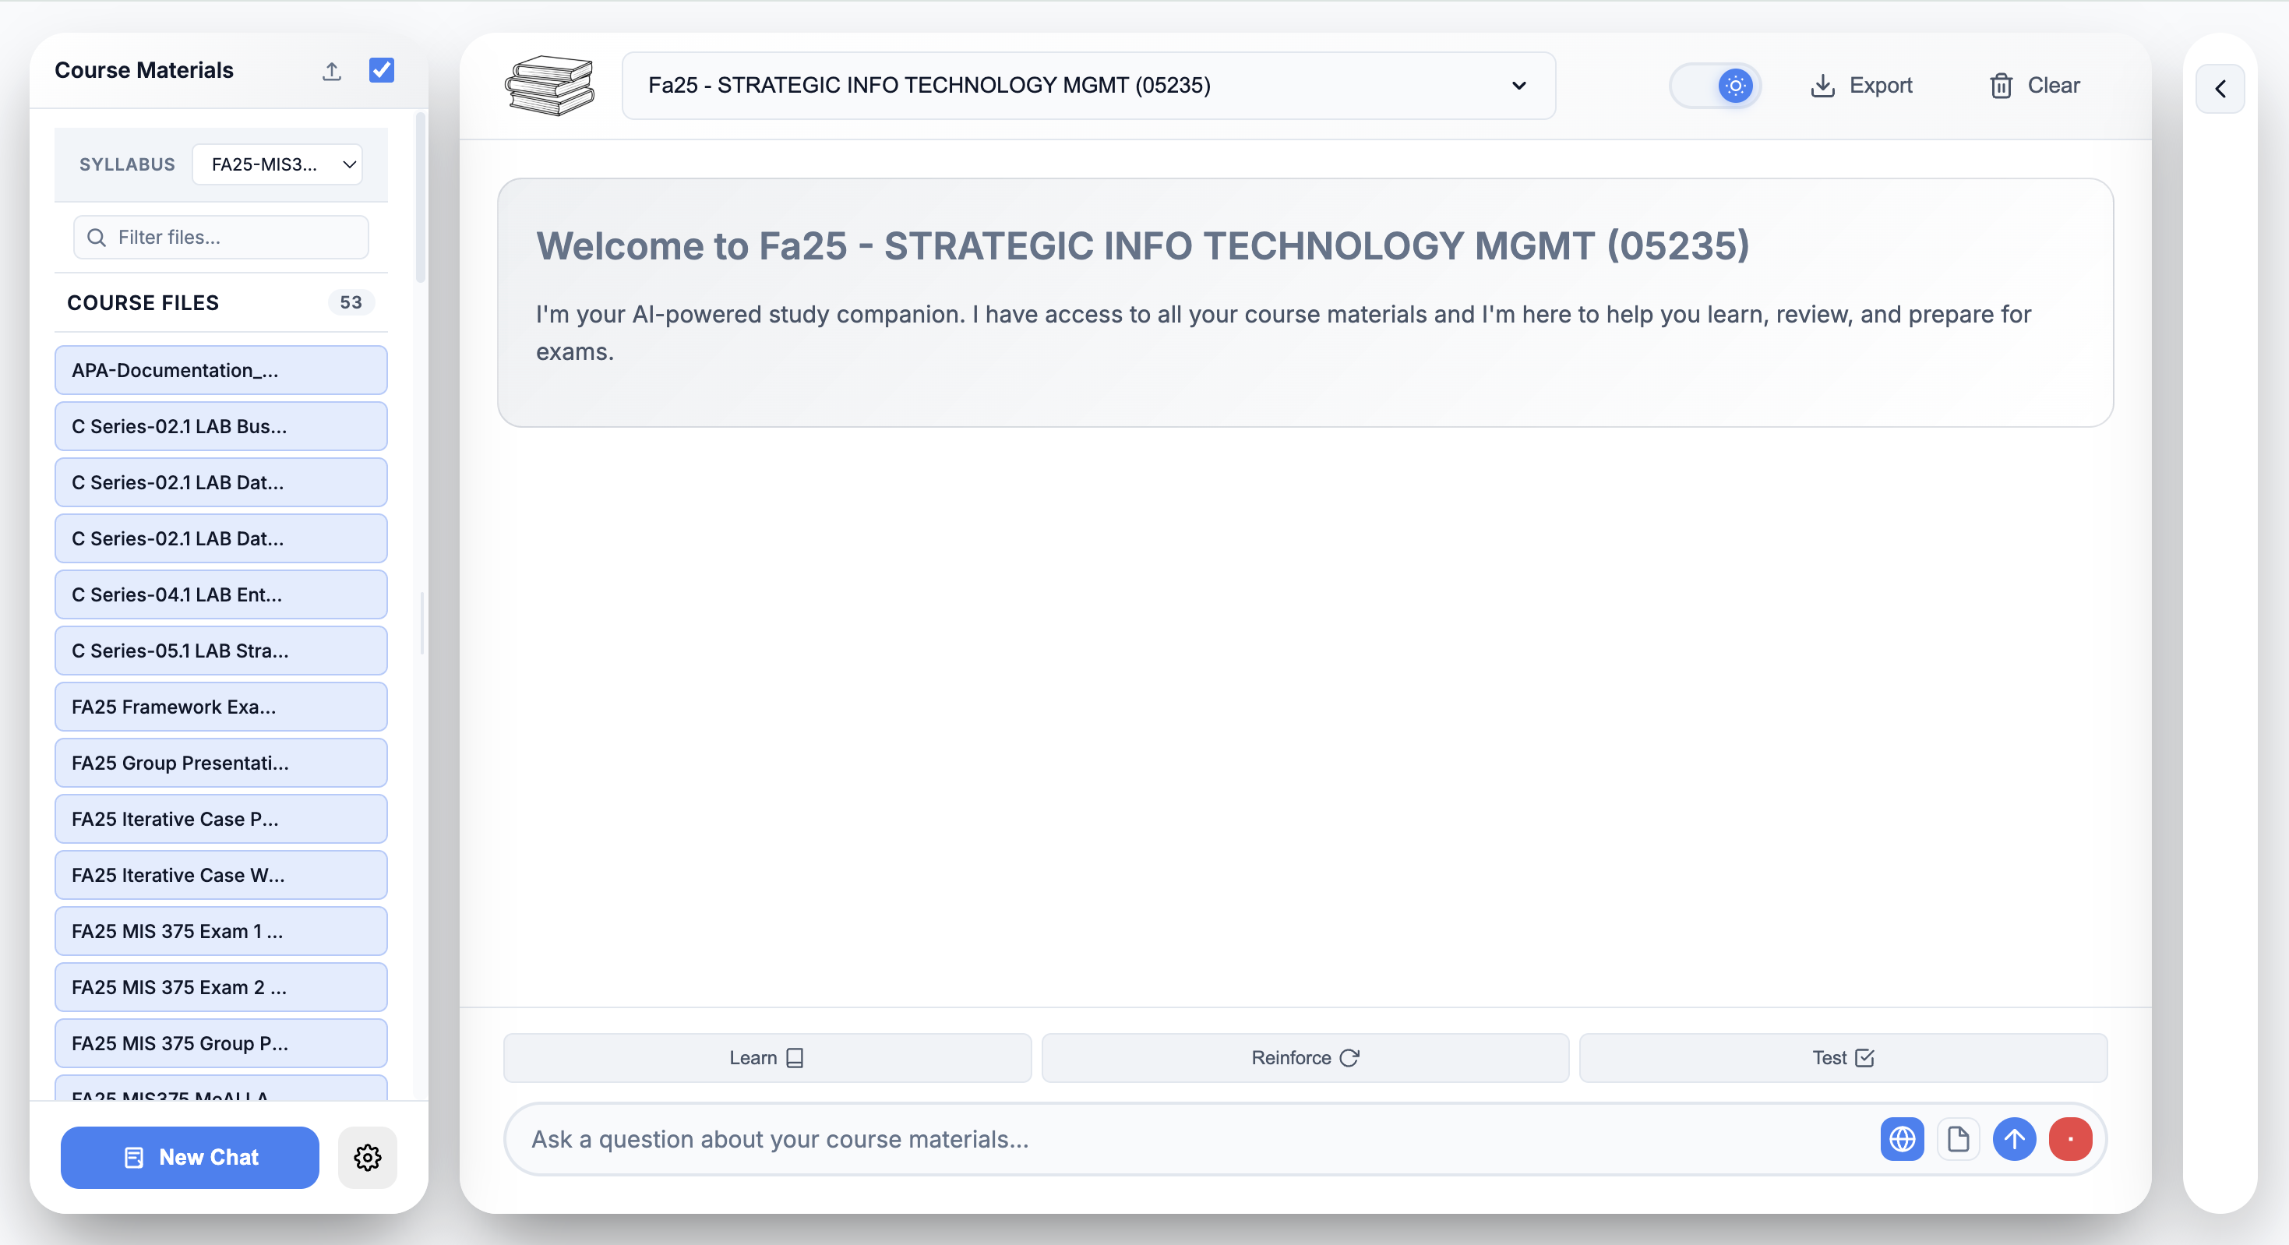Toggle the light/dark theme switch
The image size is (2289, 1245).
pyautogui.click(x=1715, y=86)
